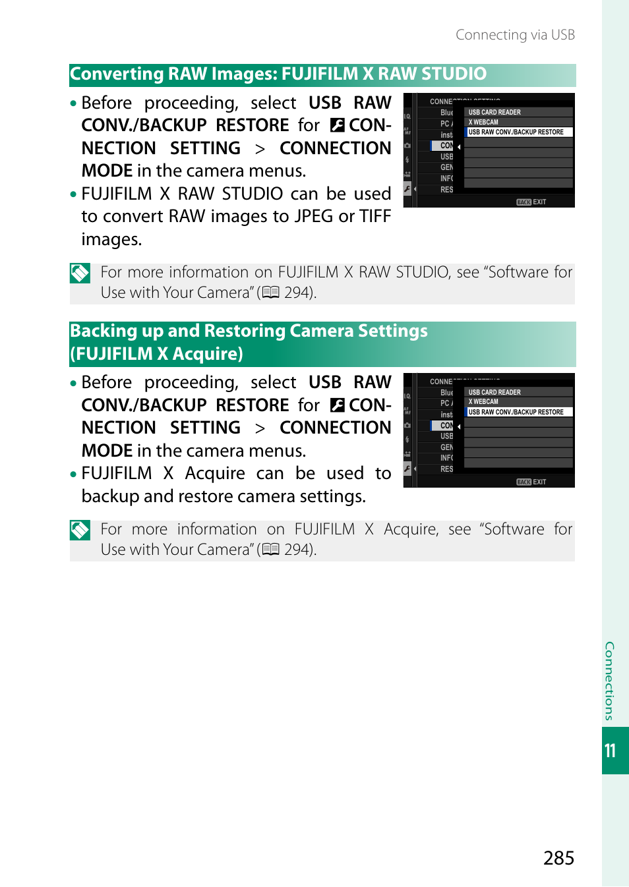This screenshot has width=629, height=887.
Task: Select movie menu icon in X RAW STUDIO screenshot
Action: click(x=407, y=174)
